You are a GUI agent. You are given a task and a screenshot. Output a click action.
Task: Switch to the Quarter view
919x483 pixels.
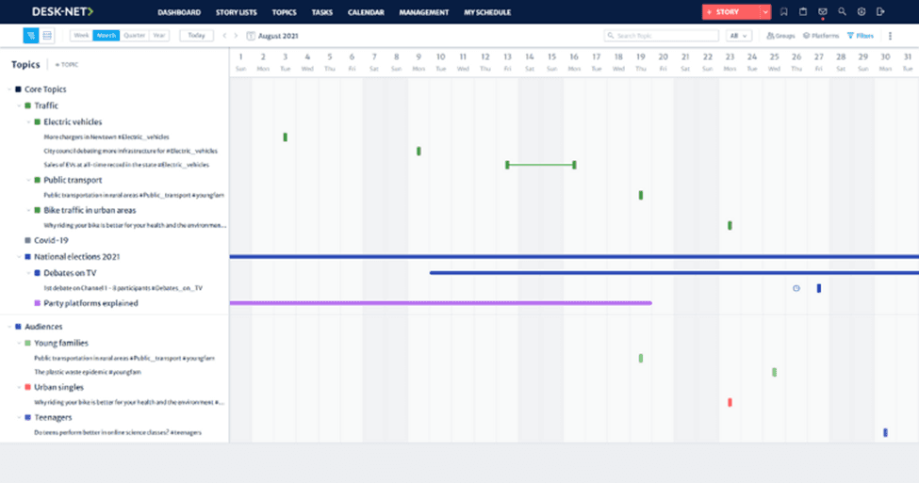pos(134,36)
